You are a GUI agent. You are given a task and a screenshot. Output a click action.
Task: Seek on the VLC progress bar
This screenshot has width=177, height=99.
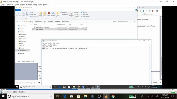tap(88, 89)
